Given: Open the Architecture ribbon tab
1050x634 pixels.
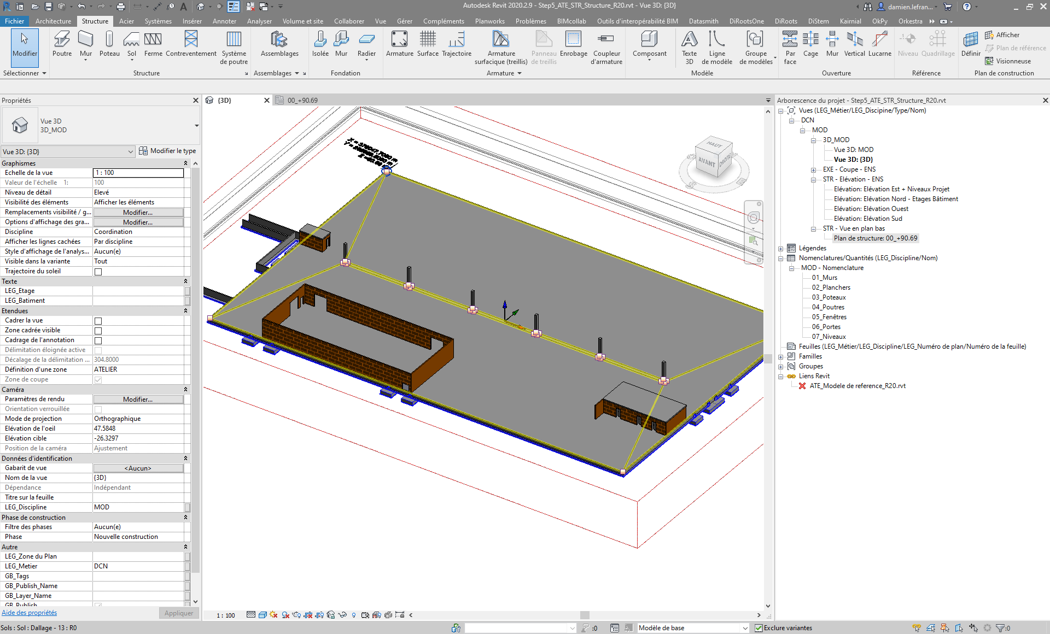Looking at the screenshot, I should [53, 21].
